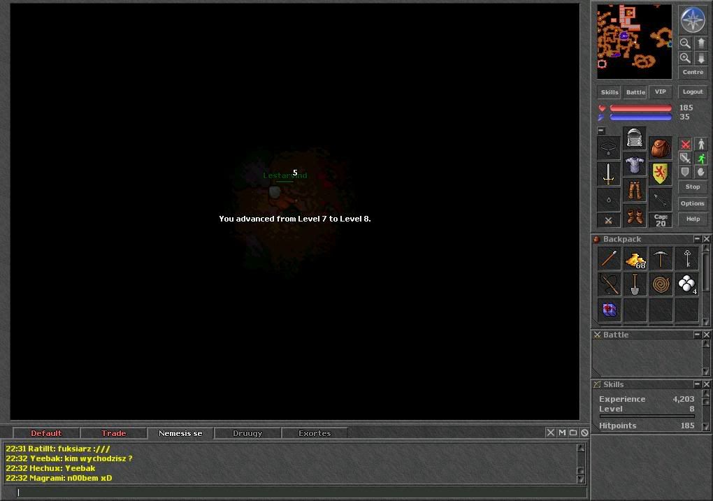Click the stack of 4 snowballs
The image size is (713, 501).
(x=686, y=284)
